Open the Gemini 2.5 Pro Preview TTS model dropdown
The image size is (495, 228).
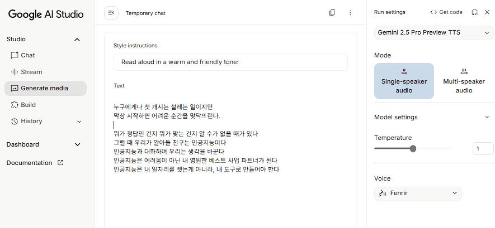(434, 33)
